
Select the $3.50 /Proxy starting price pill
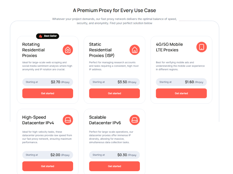pos(114,82)
